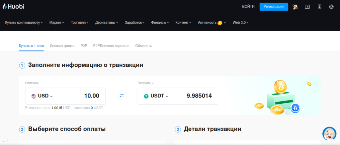Expand the Финансы menu
This screenshot has height=145, width=340.
pos(160,23)
